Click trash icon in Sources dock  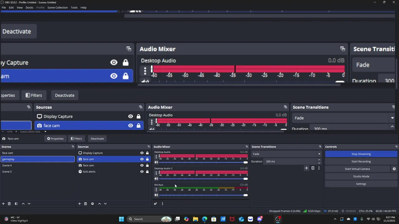click(85, 204)
